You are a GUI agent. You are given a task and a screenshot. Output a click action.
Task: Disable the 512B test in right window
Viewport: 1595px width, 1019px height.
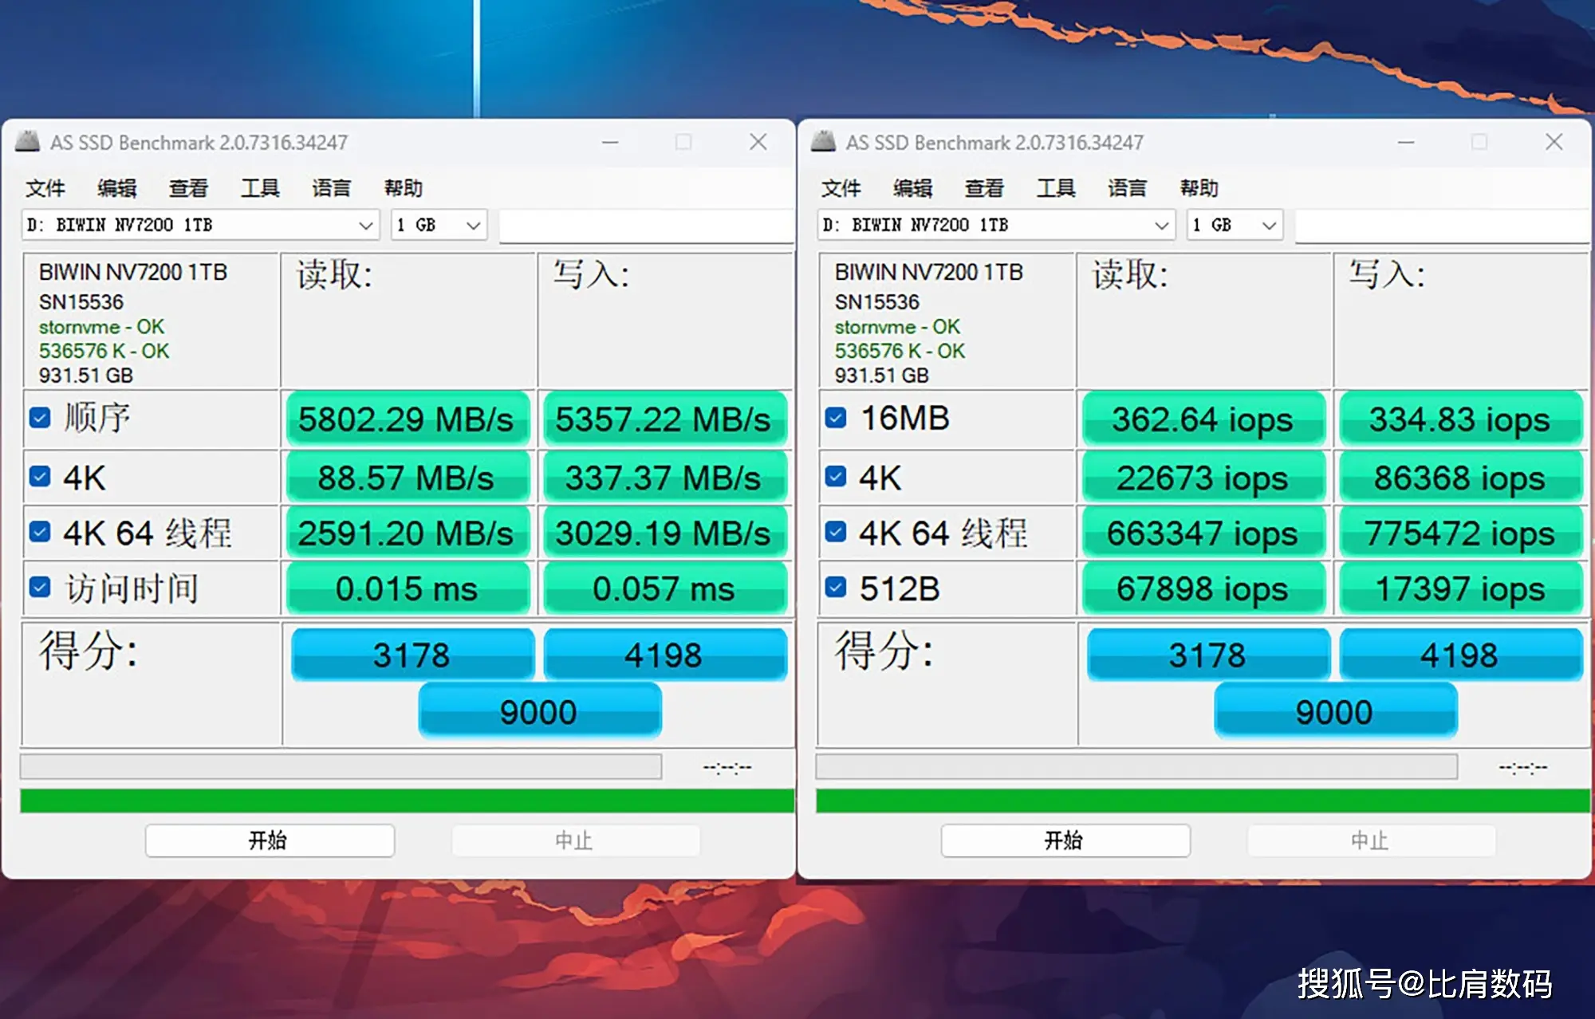[x=836, y=588]
